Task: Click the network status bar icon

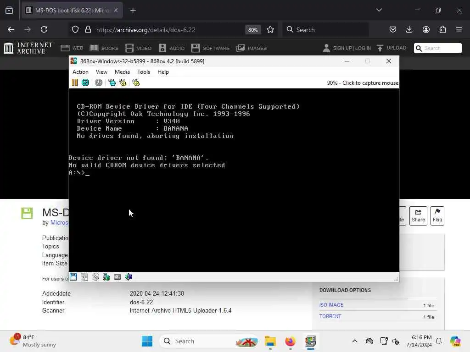Action: tap(106, 277)
